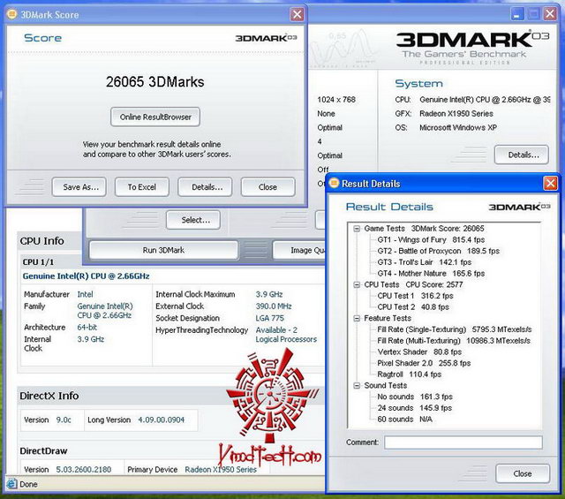Click the Result Details title bar icon

click(334, 183)
